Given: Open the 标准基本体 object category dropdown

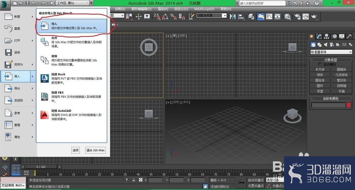Looking at the screenshot, I should [x=331, y=52].
